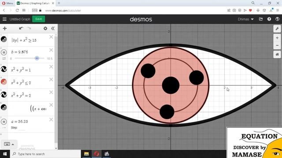Toggle visibility of |by| + x² ≥ 15
Viewport: 282px width, 158px height.
click(4, 39)
